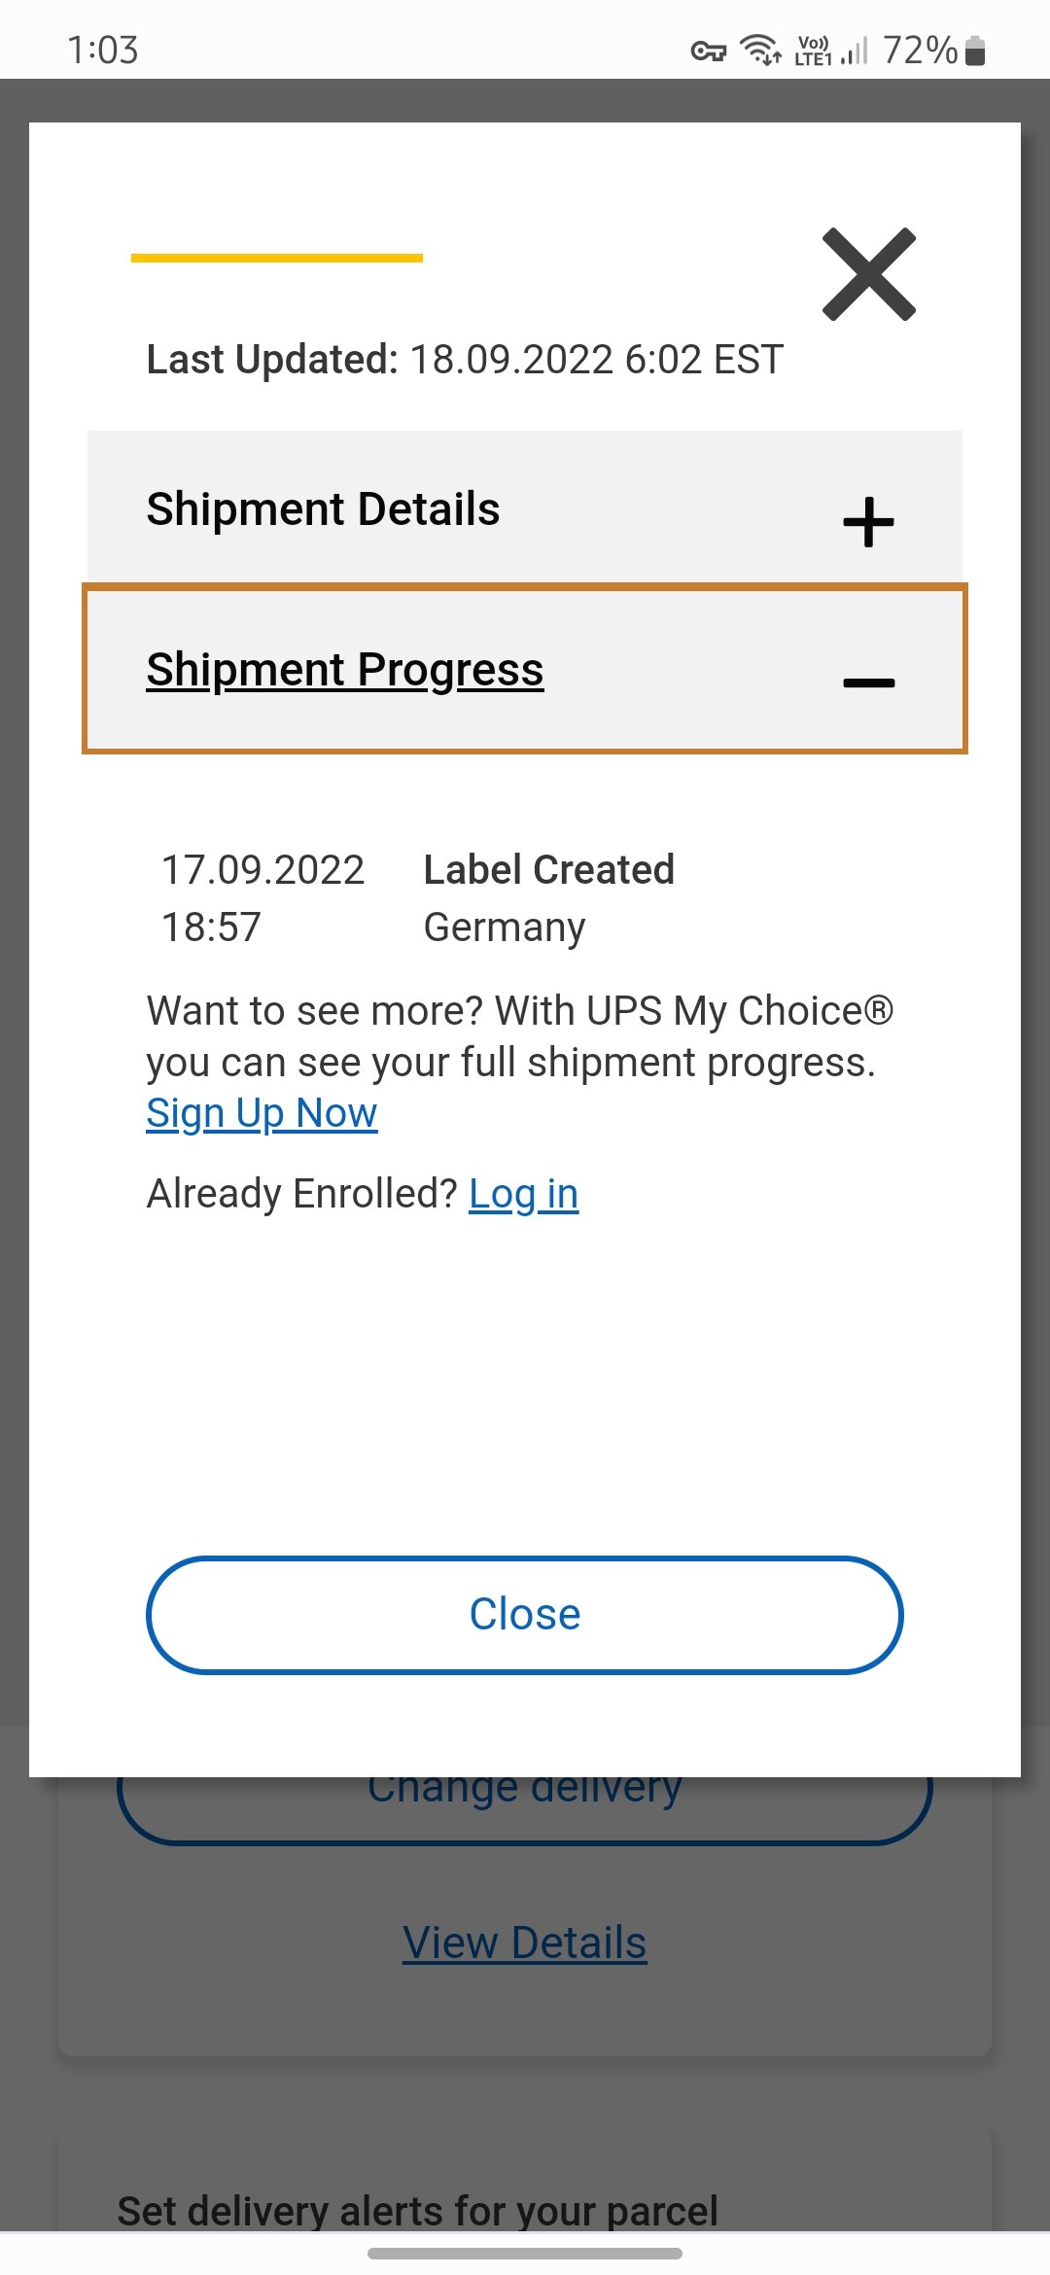1050x2275 pixels.
Task: Expand Shipment Details with plus icon
Action: (x=868, y=522)
